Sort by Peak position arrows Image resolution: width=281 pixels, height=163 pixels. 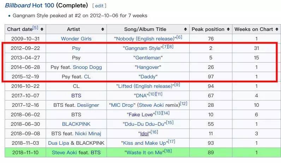click(x=229, y=29)
